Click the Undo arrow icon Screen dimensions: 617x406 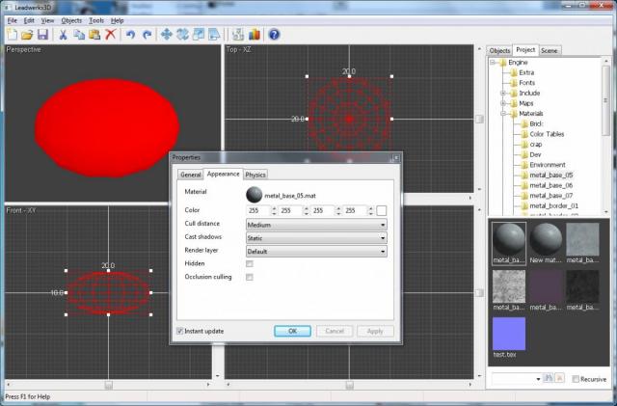pyautogui.click(x=131, y=35)
